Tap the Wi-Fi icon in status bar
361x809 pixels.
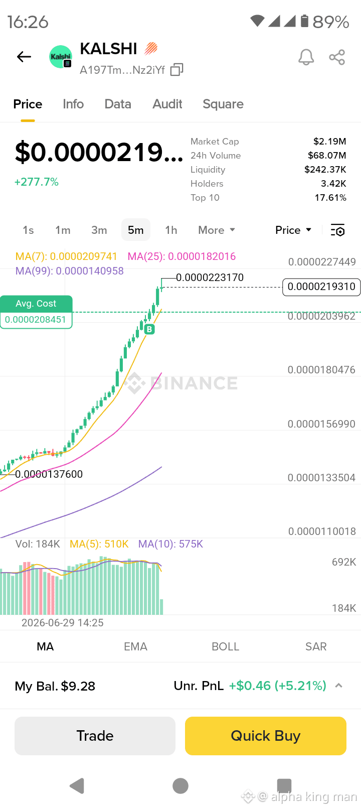click(x=258, y=21)
